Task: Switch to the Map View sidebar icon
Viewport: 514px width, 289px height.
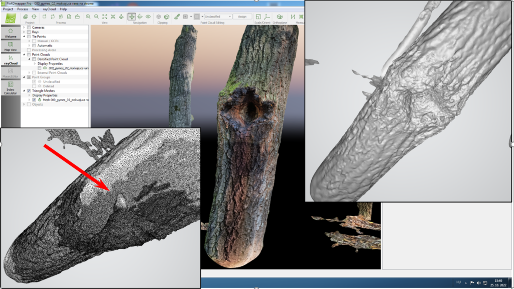Action: point(11,46)
